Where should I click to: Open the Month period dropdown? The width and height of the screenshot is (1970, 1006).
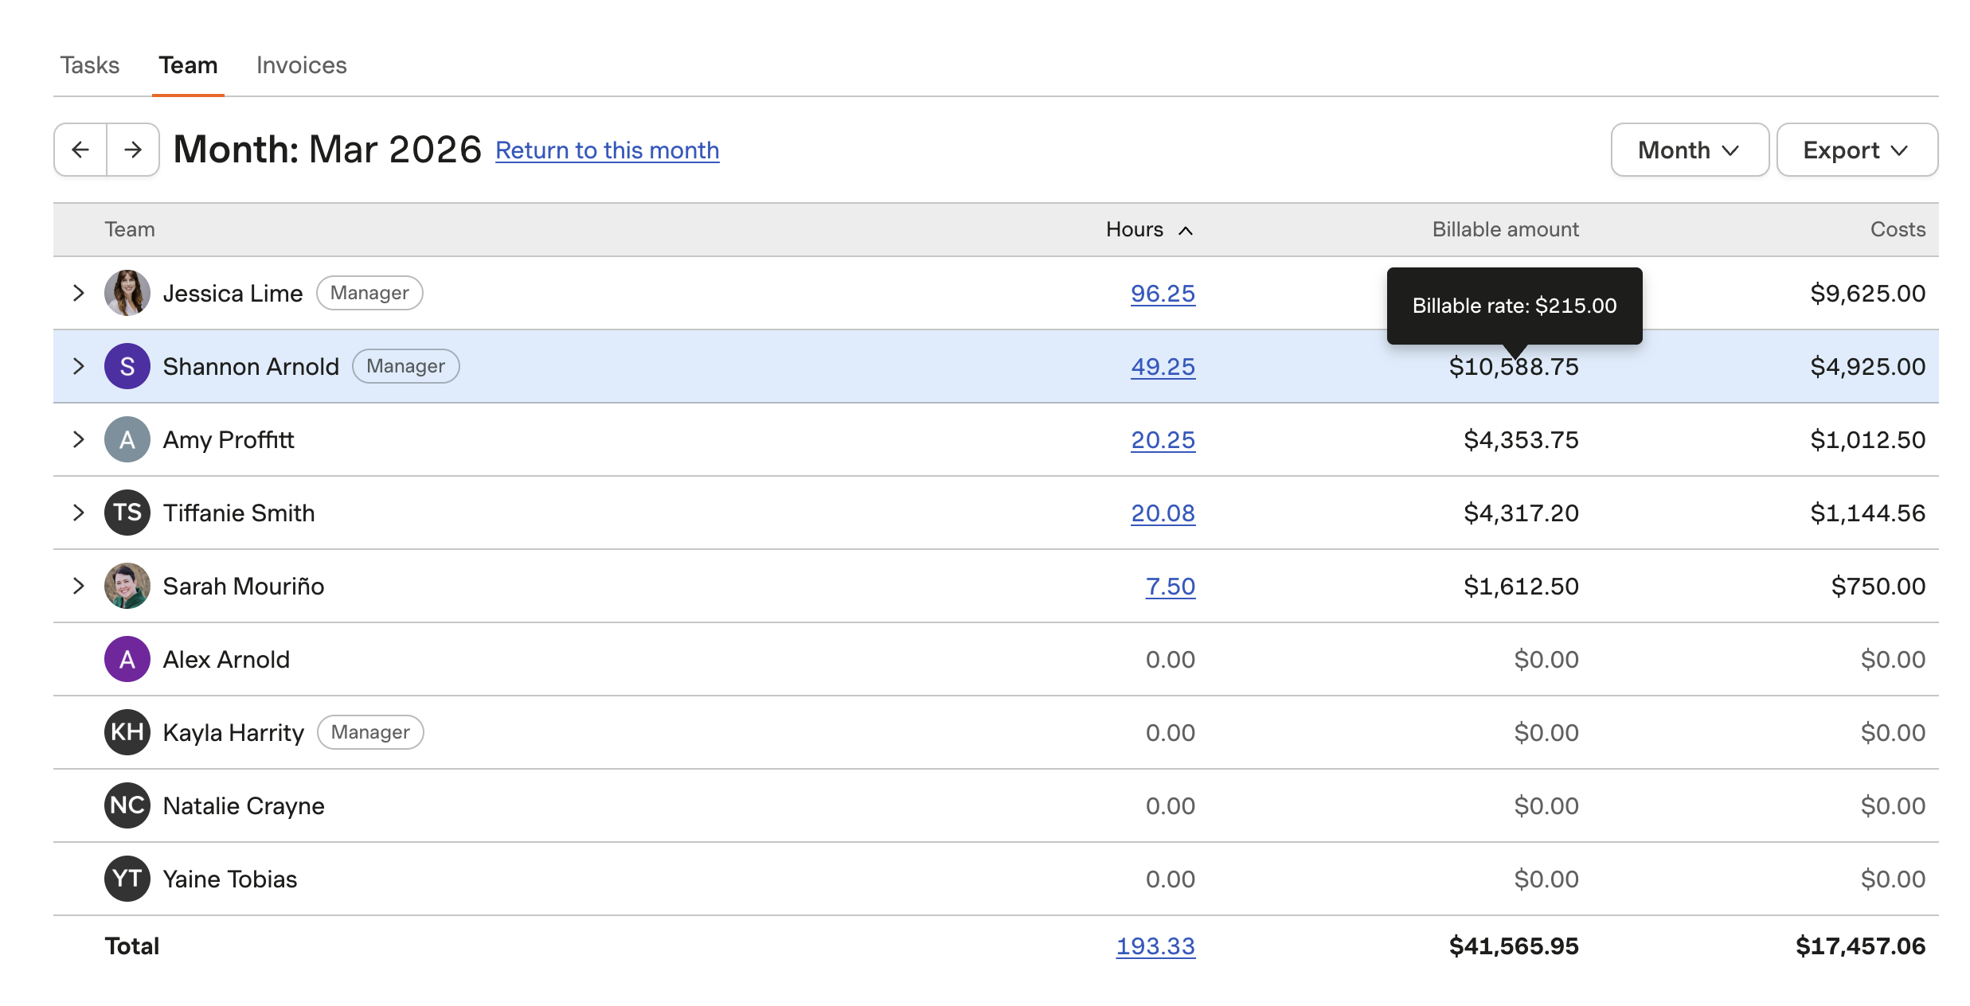(x=1690, y=150)
